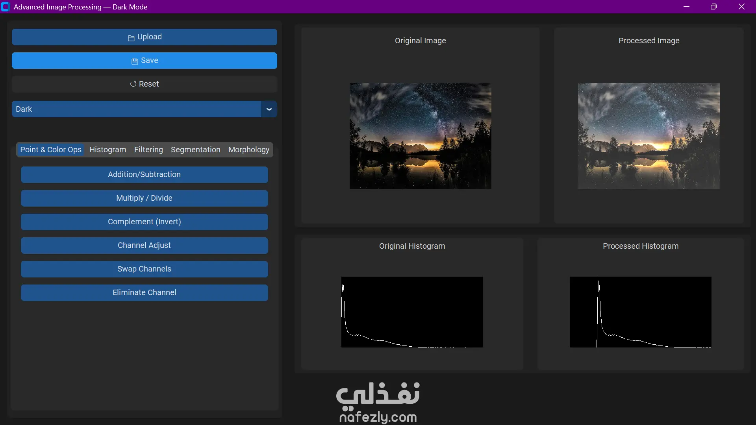This screenshot has height=425, width=756.
Task: Click the original image thumbnail
Action: point(420,136)
